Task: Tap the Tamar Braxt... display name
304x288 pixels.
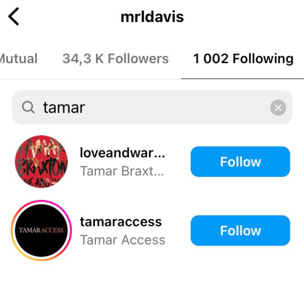Action: point(122,171)
